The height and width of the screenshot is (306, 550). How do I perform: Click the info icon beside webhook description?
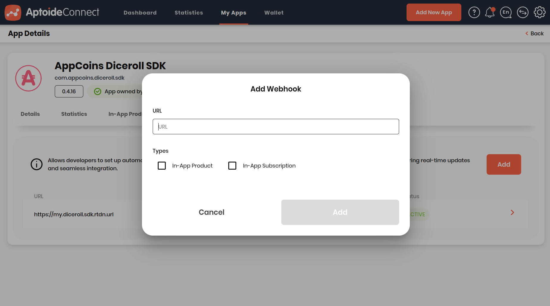click(37, 164)
